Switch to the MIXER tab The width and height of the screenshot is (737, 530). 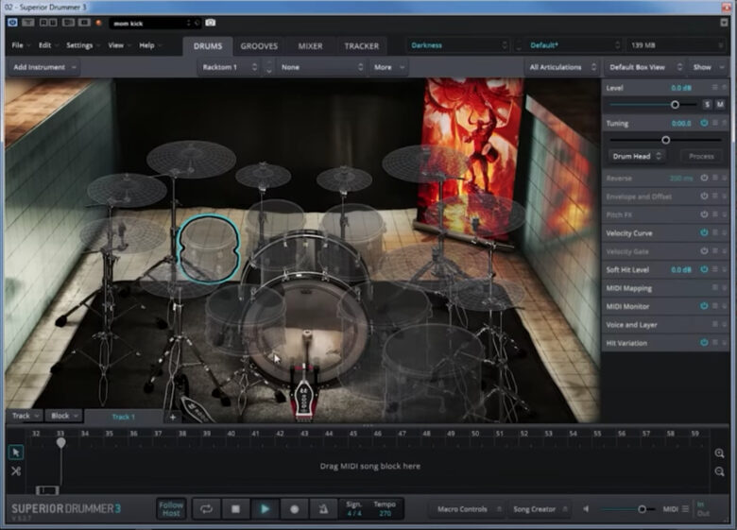pyautogui.click(x=310, y=46)
